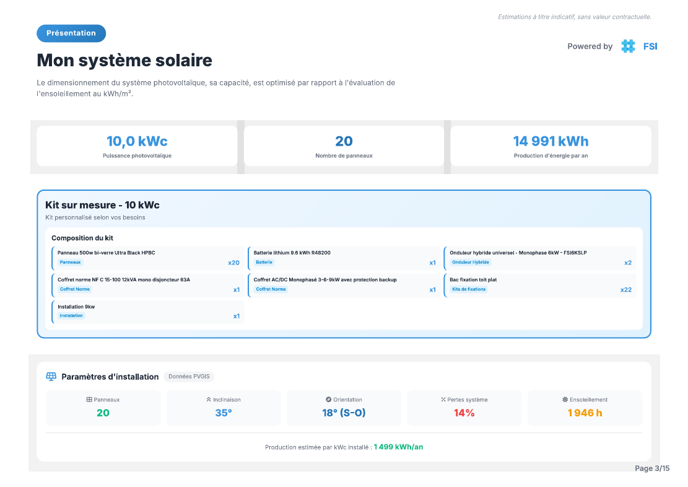Click the Production d'énergie par an label
Viewport: 688px width, 487px height.
551,156
